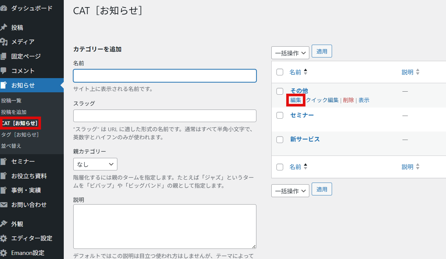Click the envelope icon beside お問い合わせ

3,205
